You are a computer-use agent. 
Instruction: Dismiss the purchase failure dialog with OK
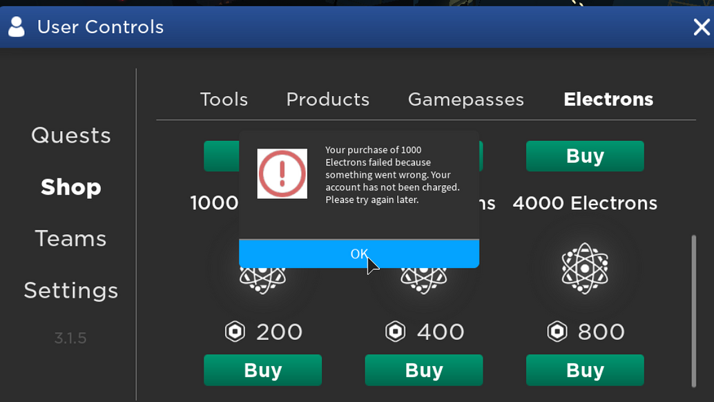(358, 253)
